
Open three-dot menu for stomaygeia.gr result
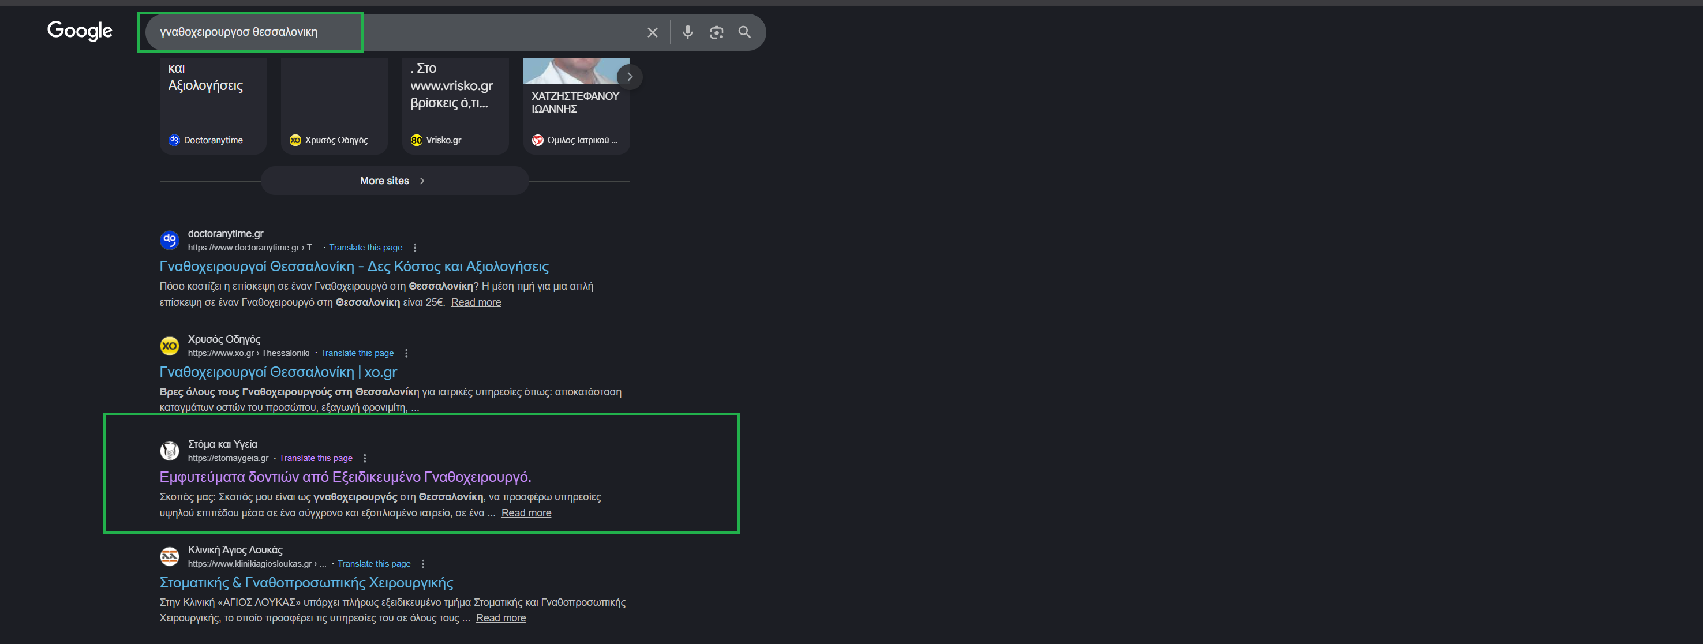(365, 458)
